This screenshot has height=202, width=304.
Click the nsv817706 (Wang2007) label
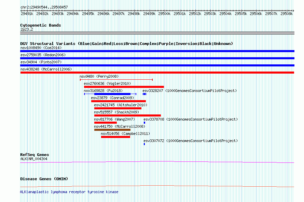(x=114, y=119)
